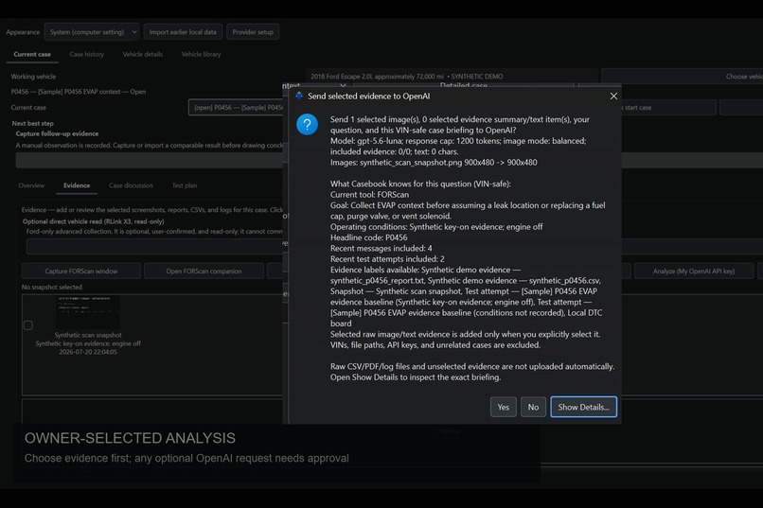The width and height of the screenshot is (763, 508).
Task: Click the dialog title bar app icon
Action: click(299, 96)
